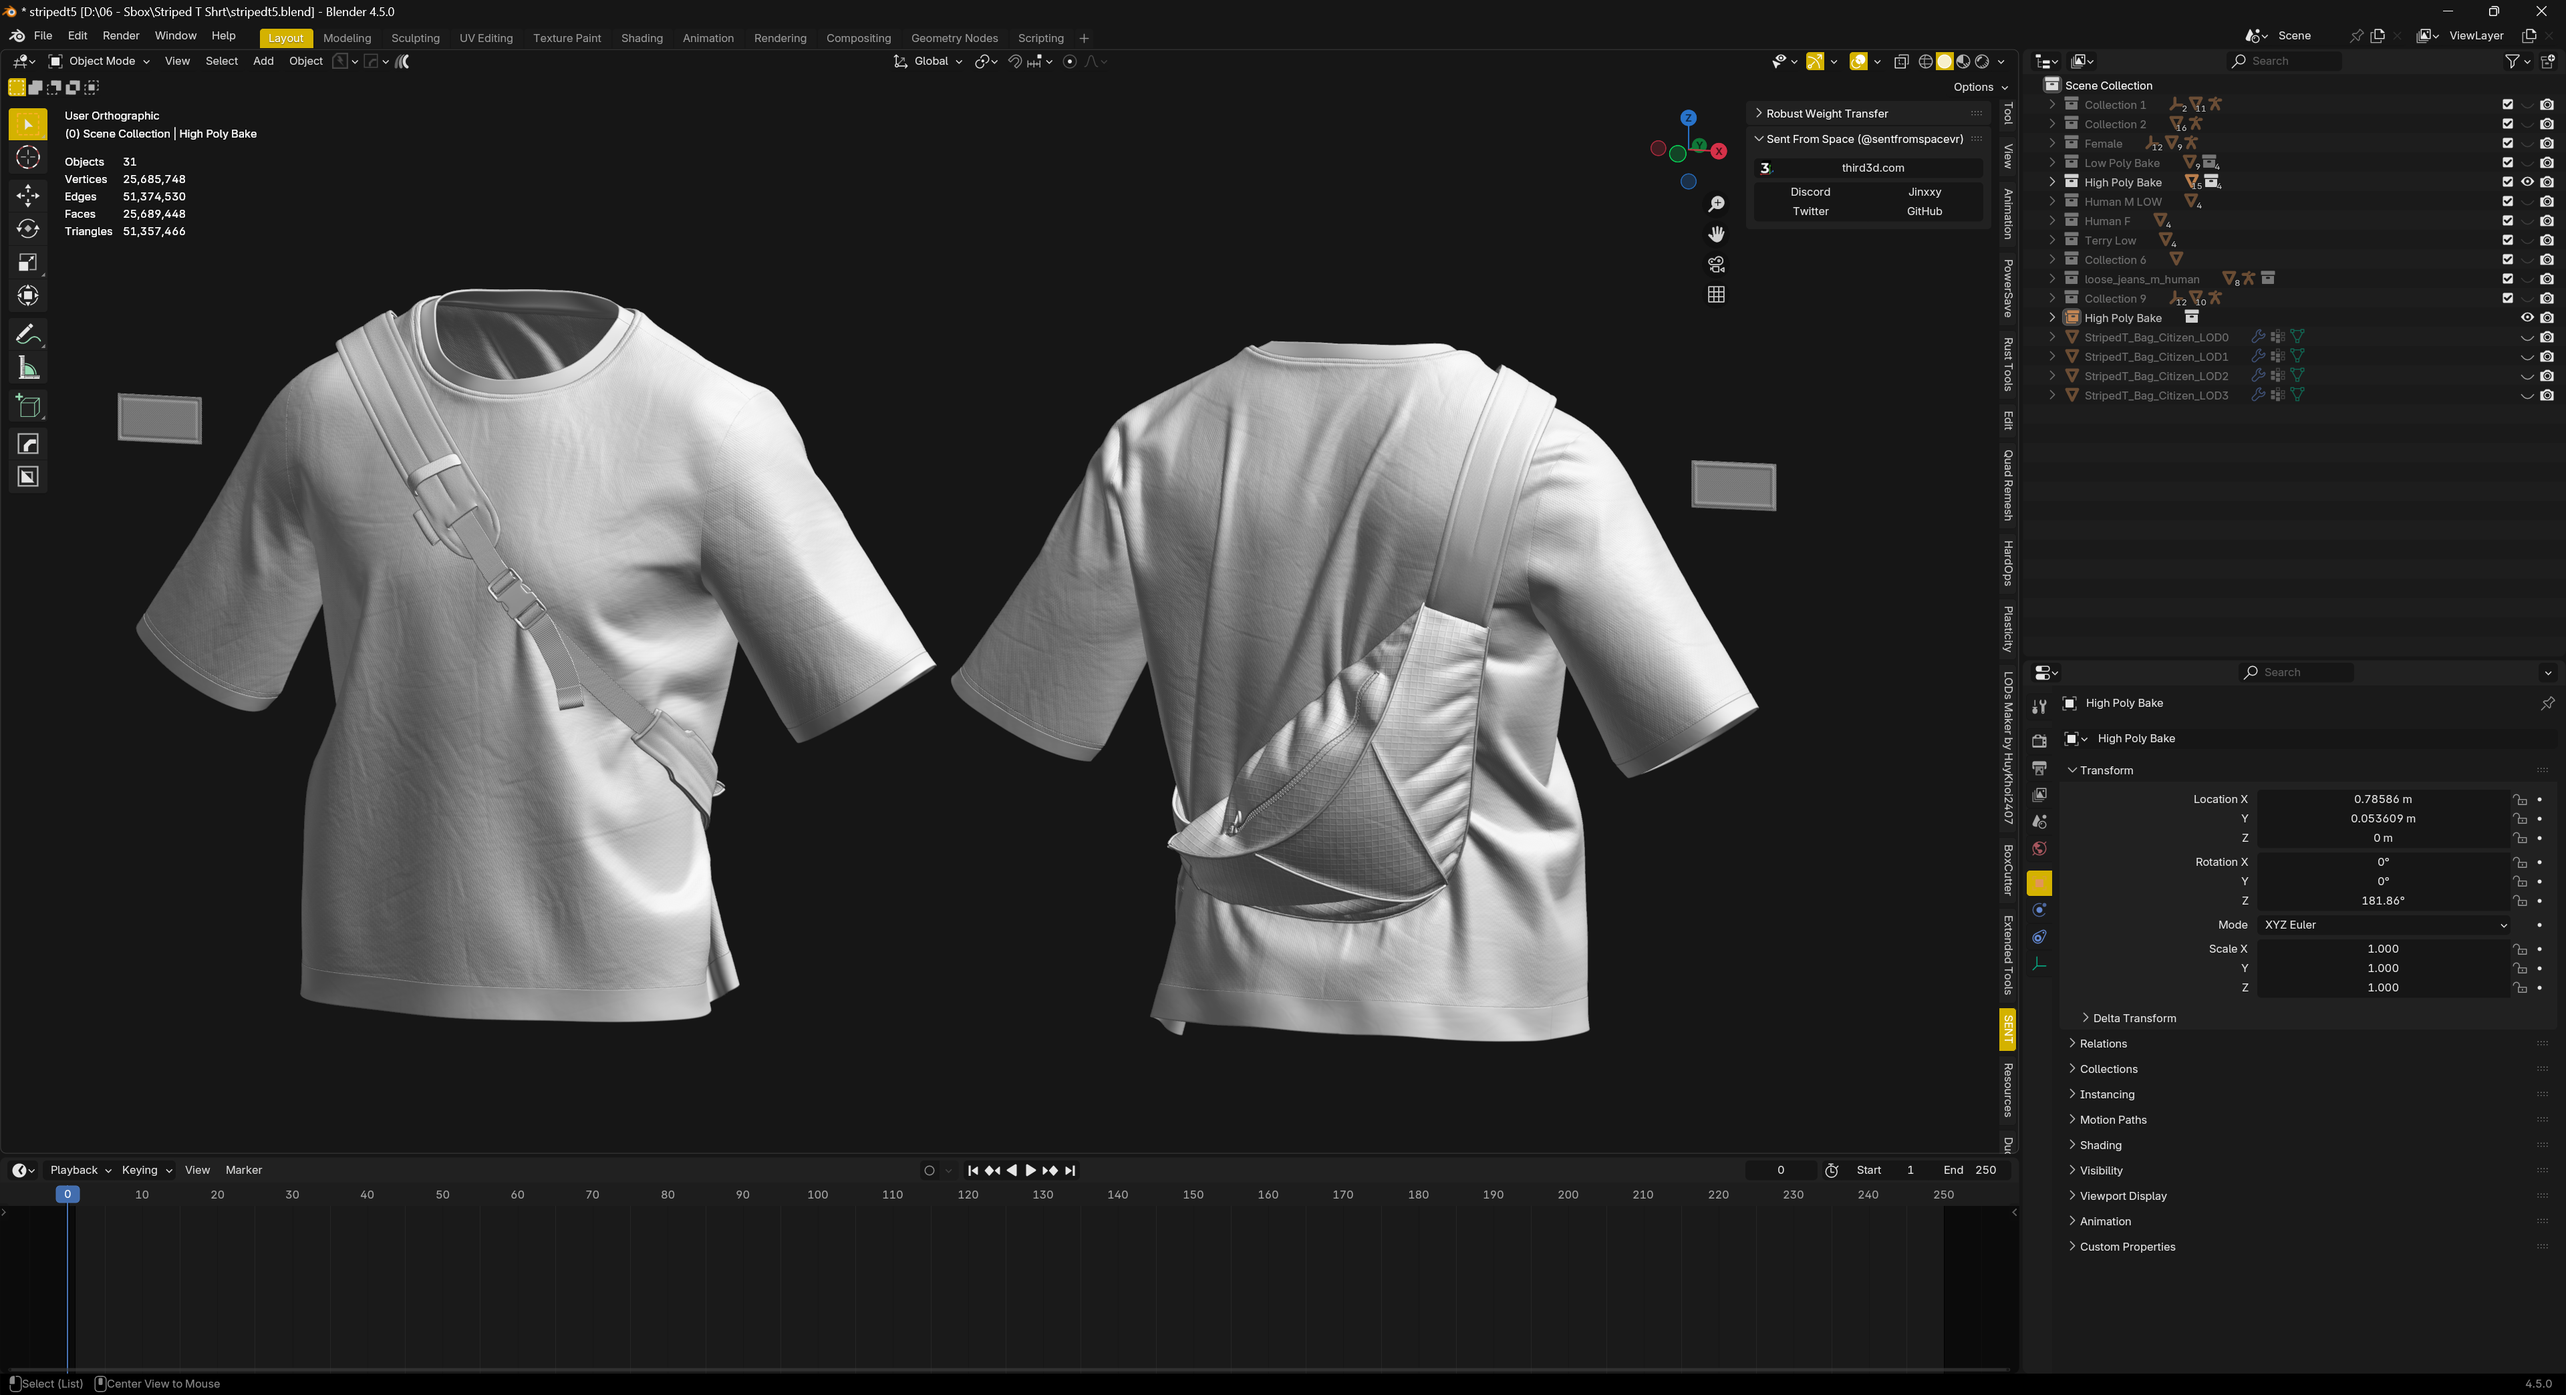The image size is (2566, 1395).
Task: Click the Add Cube tool
Action: click(28, 406)
